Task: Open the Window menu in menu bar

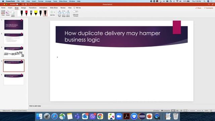Action: point(72,1)
